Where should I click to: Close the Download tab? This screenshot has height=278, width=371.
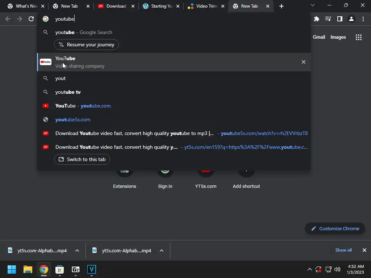133,6
